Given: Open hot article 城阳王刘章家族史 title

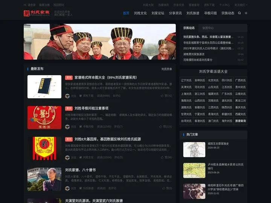Looking at the screenshot, I should [x=218, y=144].
